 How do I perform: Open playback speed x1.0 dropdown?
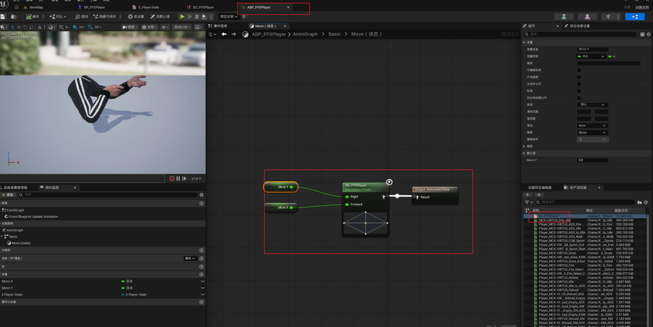[x=196, y=179]
